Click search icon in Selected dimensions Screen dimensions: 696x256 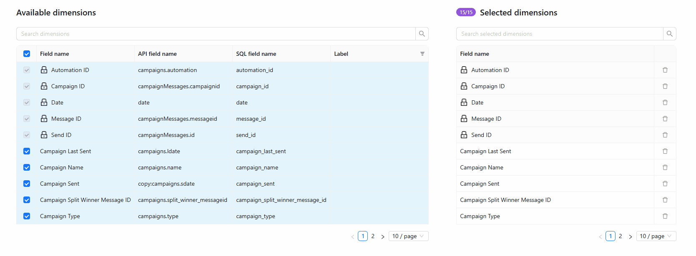669,34
